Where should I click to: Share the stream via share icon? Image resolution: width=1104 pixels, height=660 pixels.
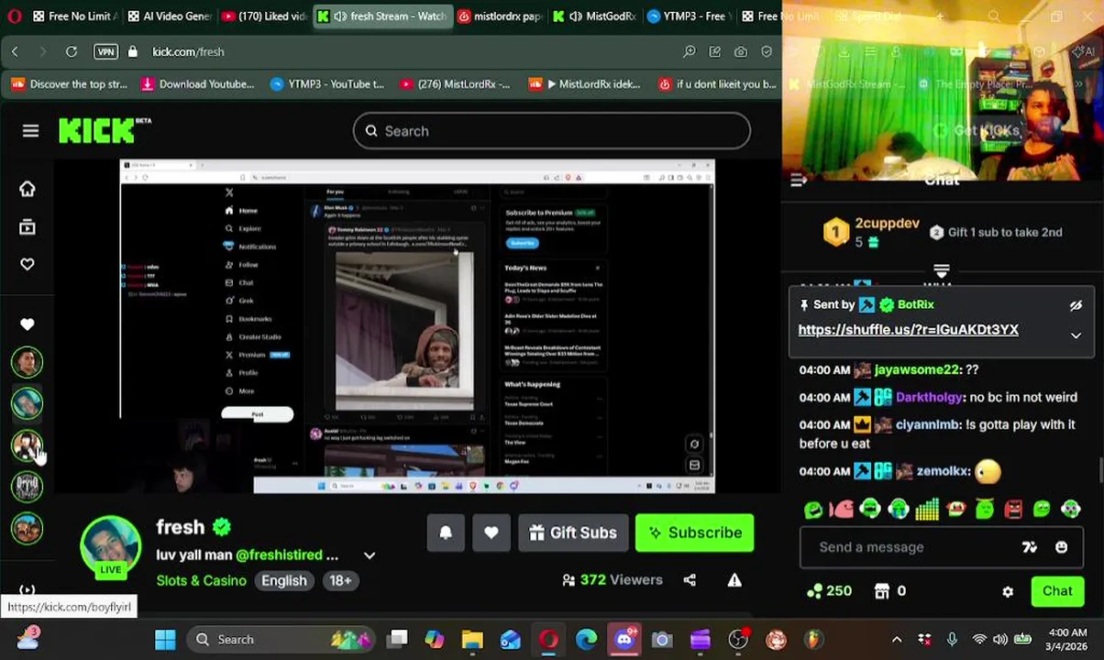(690, 580)
